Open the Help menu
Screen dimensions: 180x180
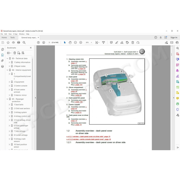pyautogui.click(x=28, y=34)
